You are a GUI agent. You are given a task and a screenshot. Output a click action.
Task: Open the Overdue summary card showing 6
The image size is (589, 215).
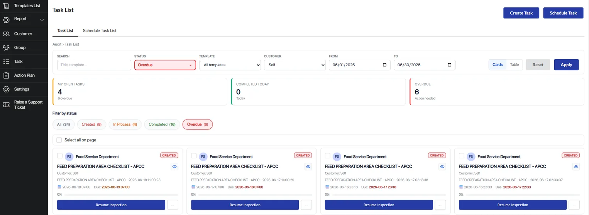pos(497,92)
